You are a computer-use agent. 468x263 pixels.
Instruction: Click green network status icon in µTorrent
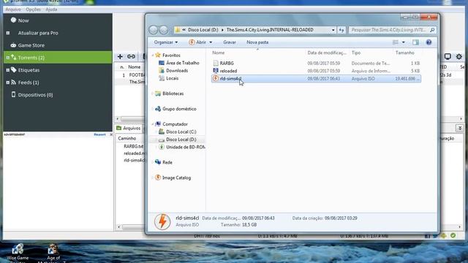pos(453,235)
